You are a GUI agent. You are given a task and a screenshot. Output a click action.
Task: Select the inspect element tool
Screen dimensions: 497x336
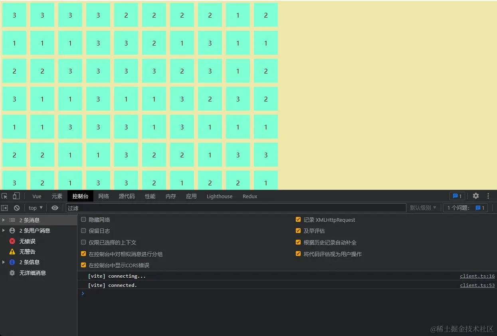click(x=5, y=196)
